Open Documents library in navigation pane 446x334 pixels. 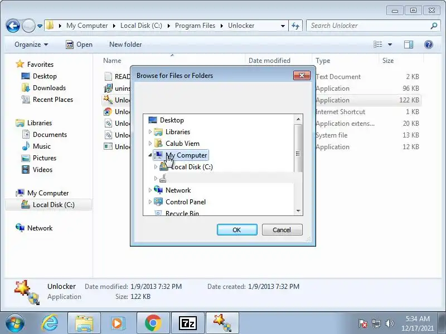(50, 135)
